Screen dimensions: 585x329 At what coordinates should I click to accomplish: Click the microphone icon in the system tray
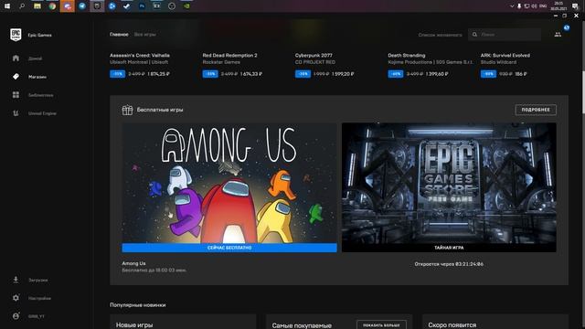[x=519, y=6]
